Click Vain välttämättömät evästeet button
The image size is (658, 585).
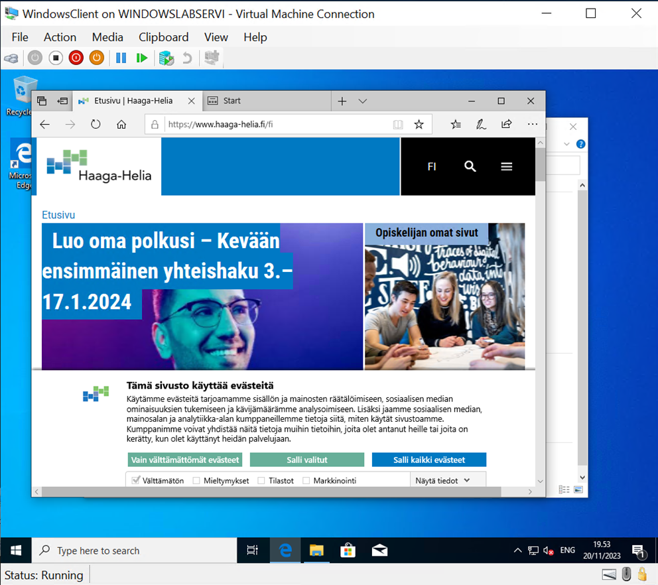pyautogui.click(x=186, y=460)
